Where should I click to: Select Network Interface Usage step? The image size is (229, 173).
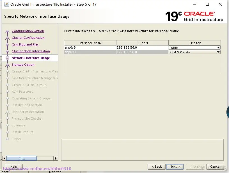point(31,58)
